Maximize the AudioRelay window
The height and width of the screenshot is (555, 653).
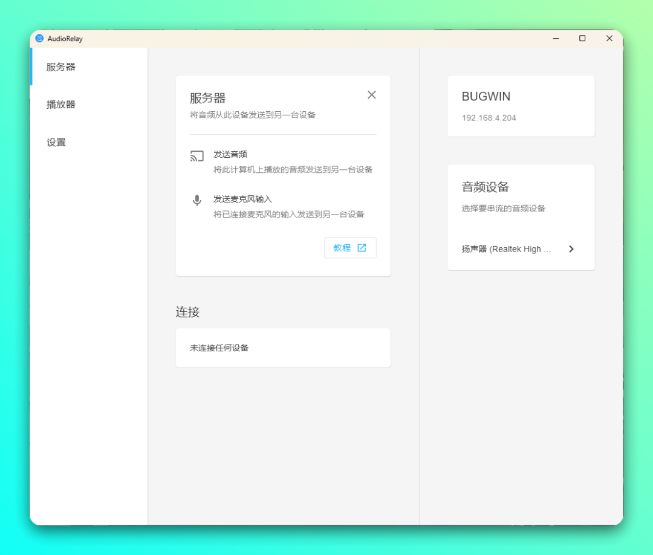582,39
